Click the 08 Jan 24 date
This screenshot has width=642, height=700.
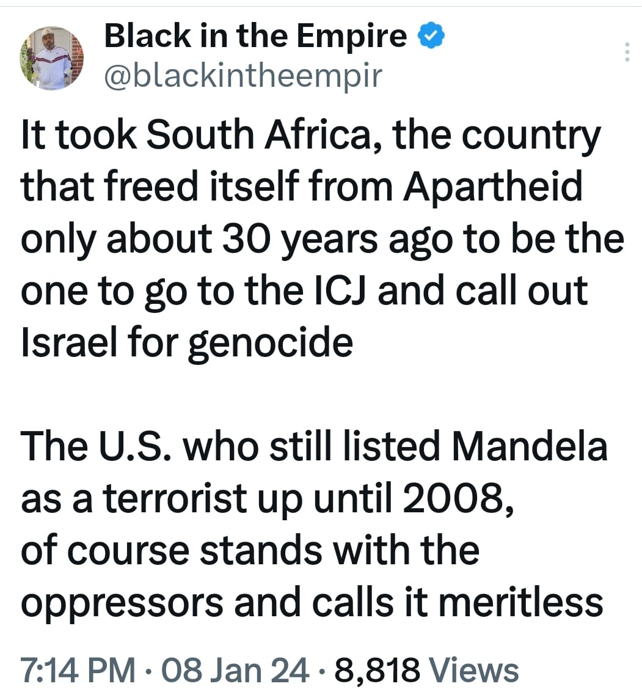234,669
